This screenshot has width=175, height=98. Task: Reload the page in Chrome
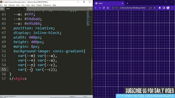point(104,8)
